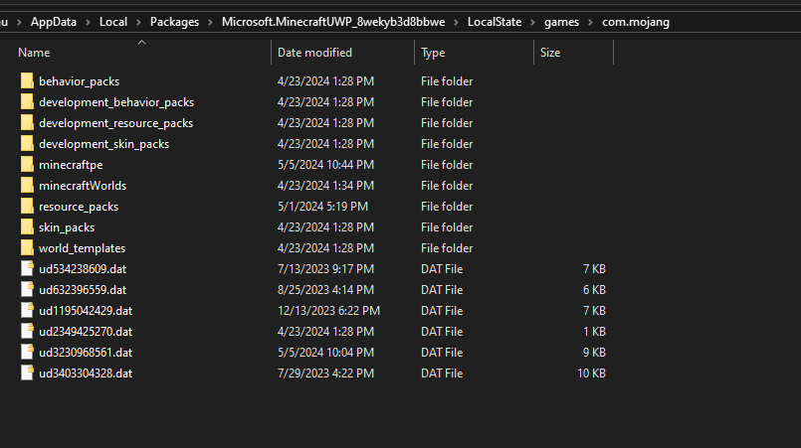
Task: Sort files by Date modified column
Action: 314,53
